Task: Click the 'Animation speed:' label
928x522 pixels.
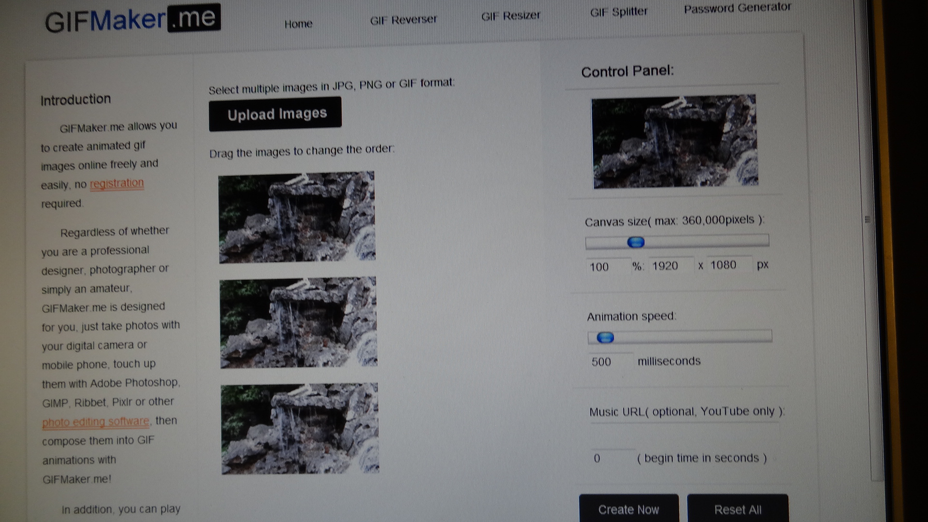Action: [x=631, y=316]
